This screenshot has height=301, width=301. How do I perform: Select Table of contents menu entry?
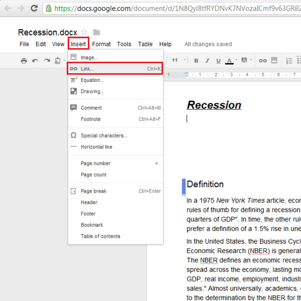tap(115, 236)
